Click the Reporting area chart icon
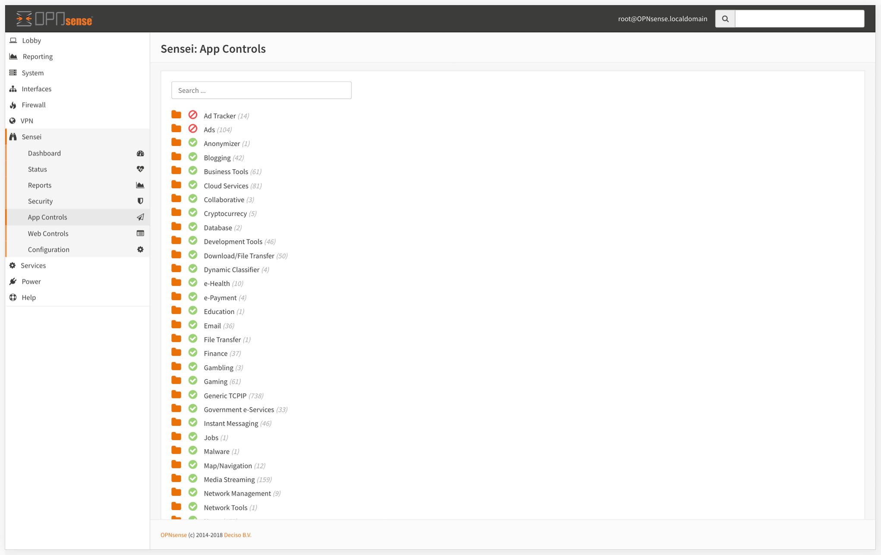This screenshot has height=555, width=881. pos(13,57)
